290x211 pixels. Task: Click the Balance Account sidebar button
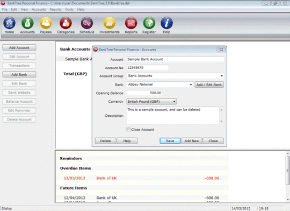coord(19,101)
